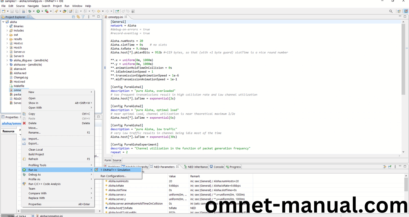This screenshot has width=409, height=217.
Task: Click the Search flashlight toolbar icon
Action: point(56,11)
